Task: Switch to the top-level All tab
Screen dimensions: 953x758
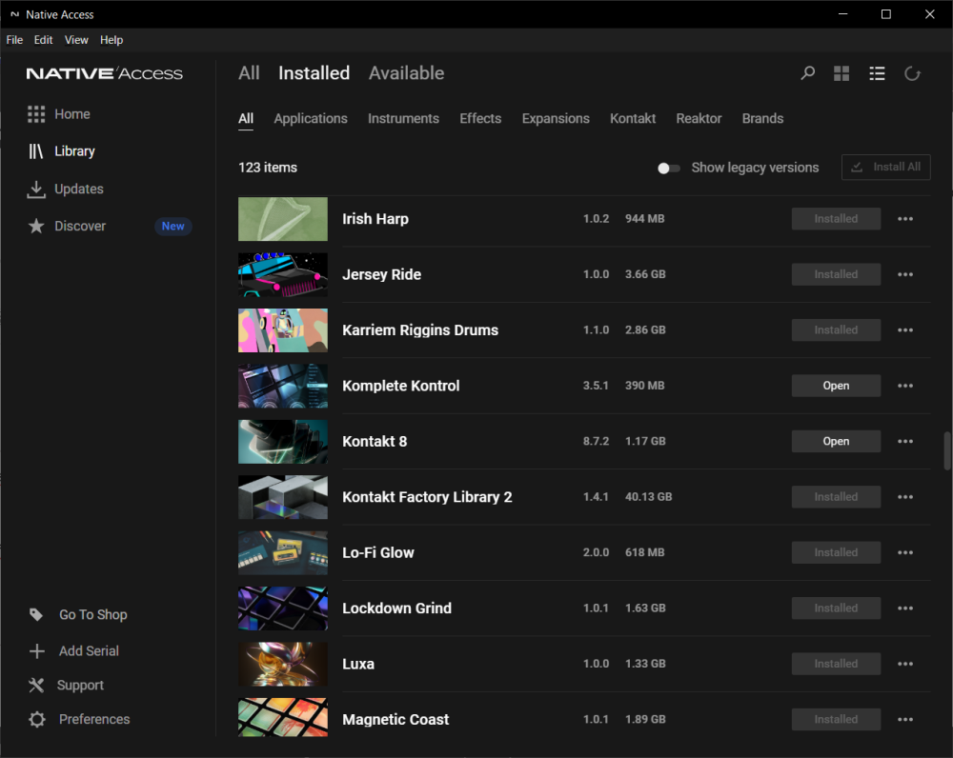Action: [249, 73]
